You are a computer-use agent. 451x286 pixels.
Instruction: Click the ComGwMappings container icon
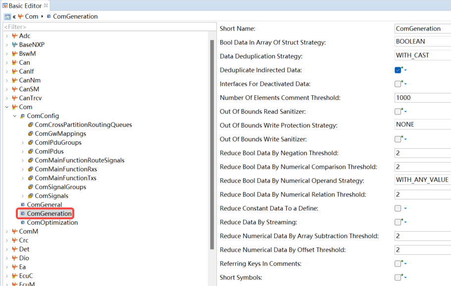point(31,134)
